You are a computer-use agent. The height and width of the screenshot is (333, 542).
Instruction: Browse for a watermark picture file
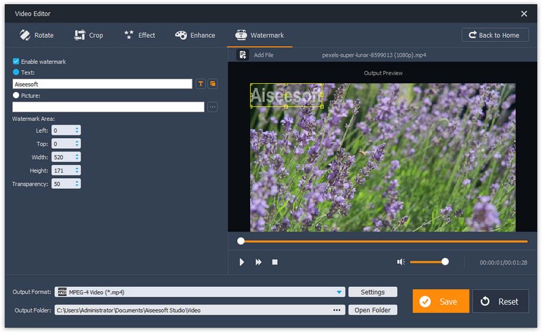tap(213, 107)
